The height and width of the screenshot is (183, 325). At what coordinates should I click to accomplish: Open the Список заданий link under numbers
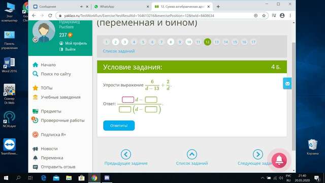[119, 51]
